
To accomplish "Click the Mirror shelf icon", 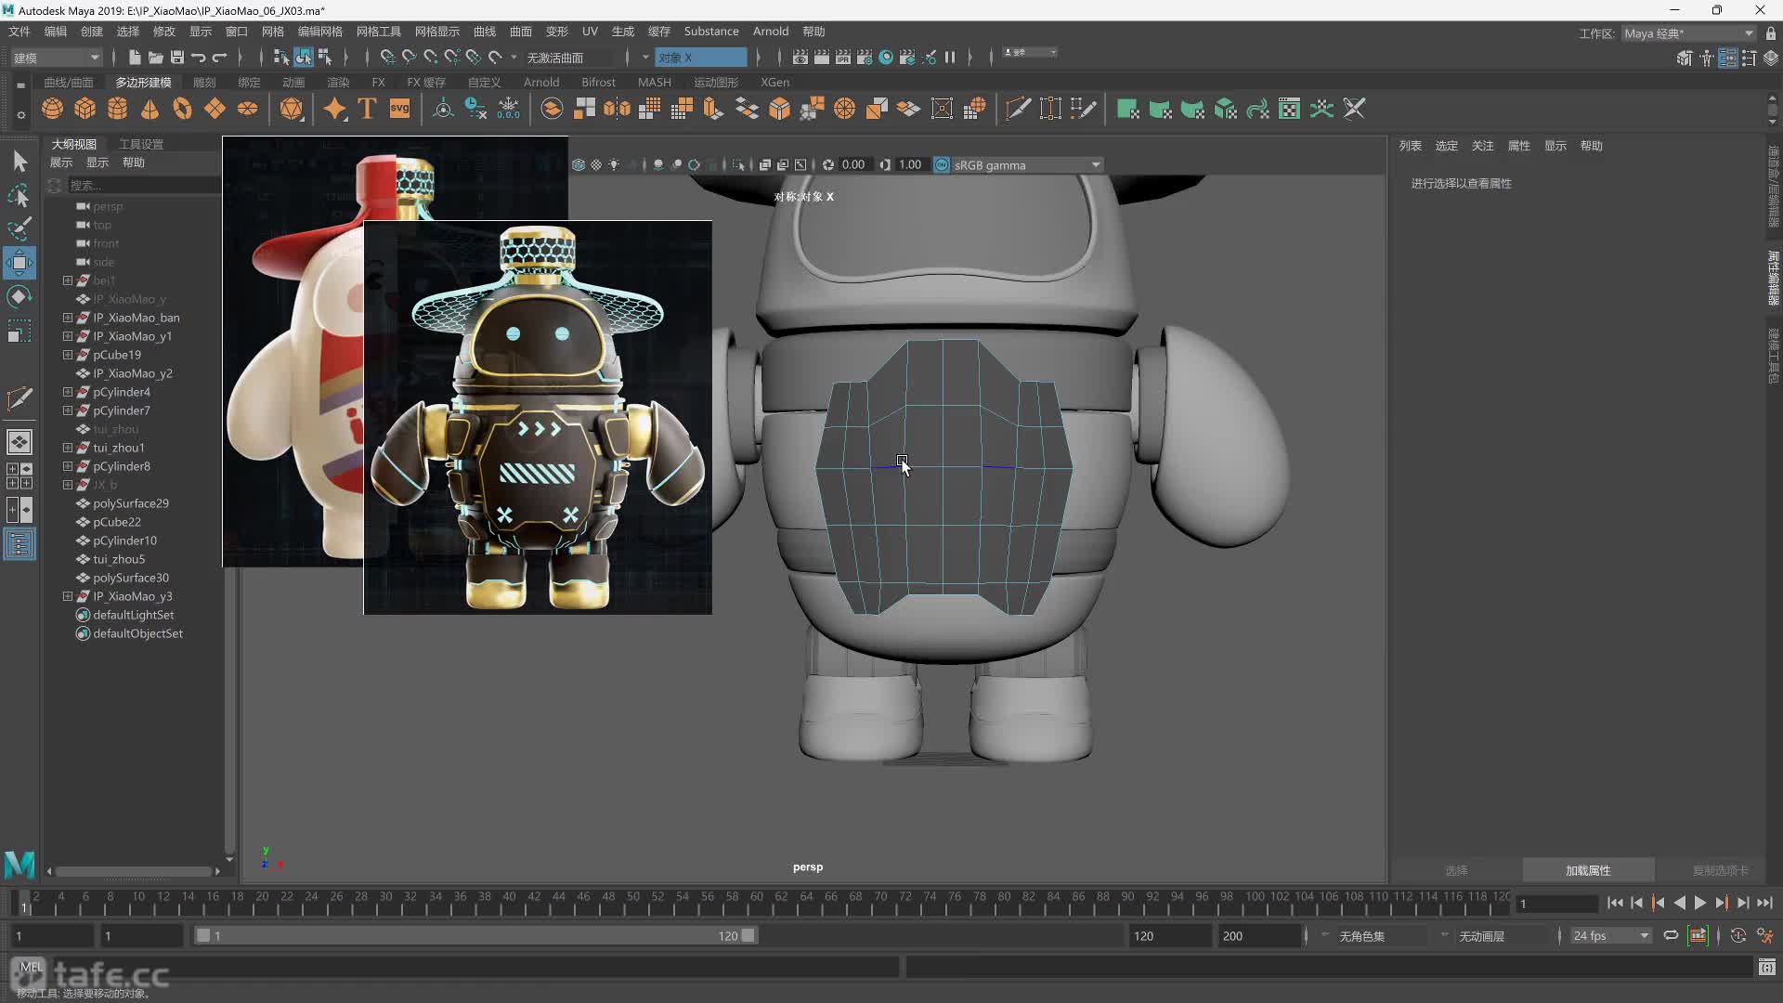I will pos(617,109).
